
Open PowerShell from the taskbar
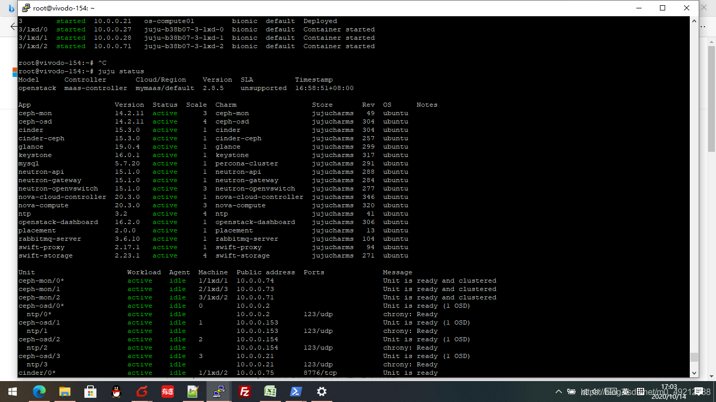click(296, 392)
